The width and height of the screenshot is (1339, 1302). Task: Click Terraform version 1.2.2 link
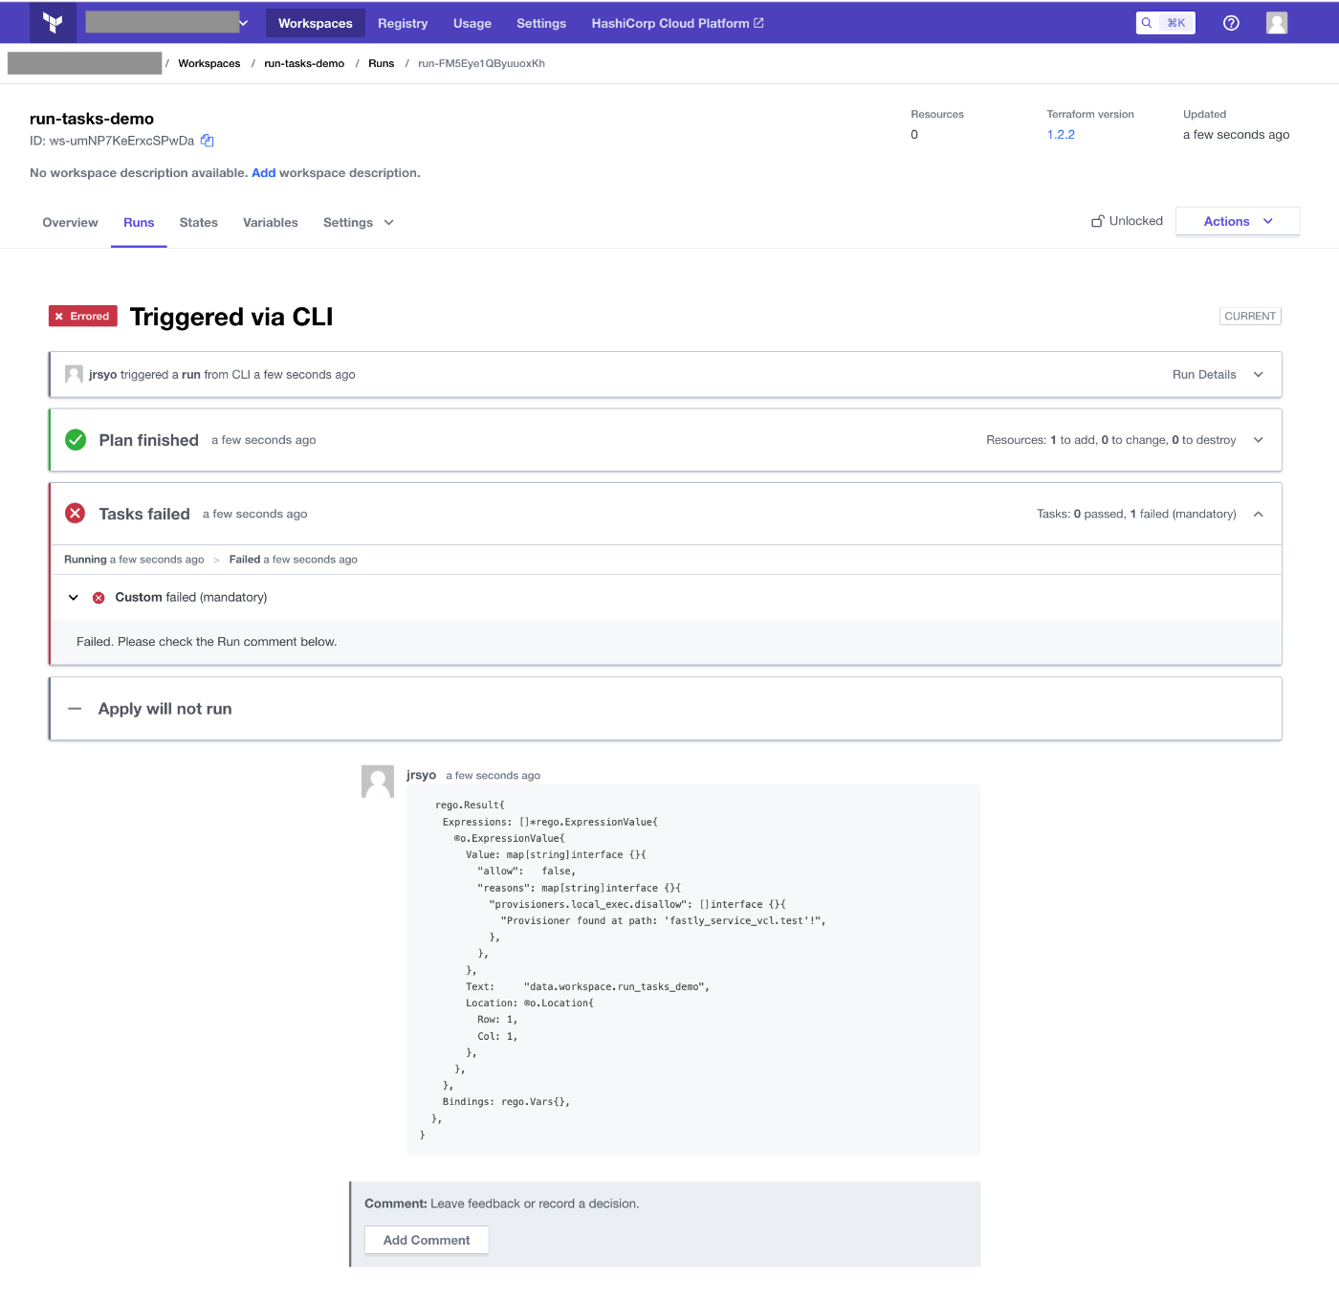click(x=1061, y=135)
